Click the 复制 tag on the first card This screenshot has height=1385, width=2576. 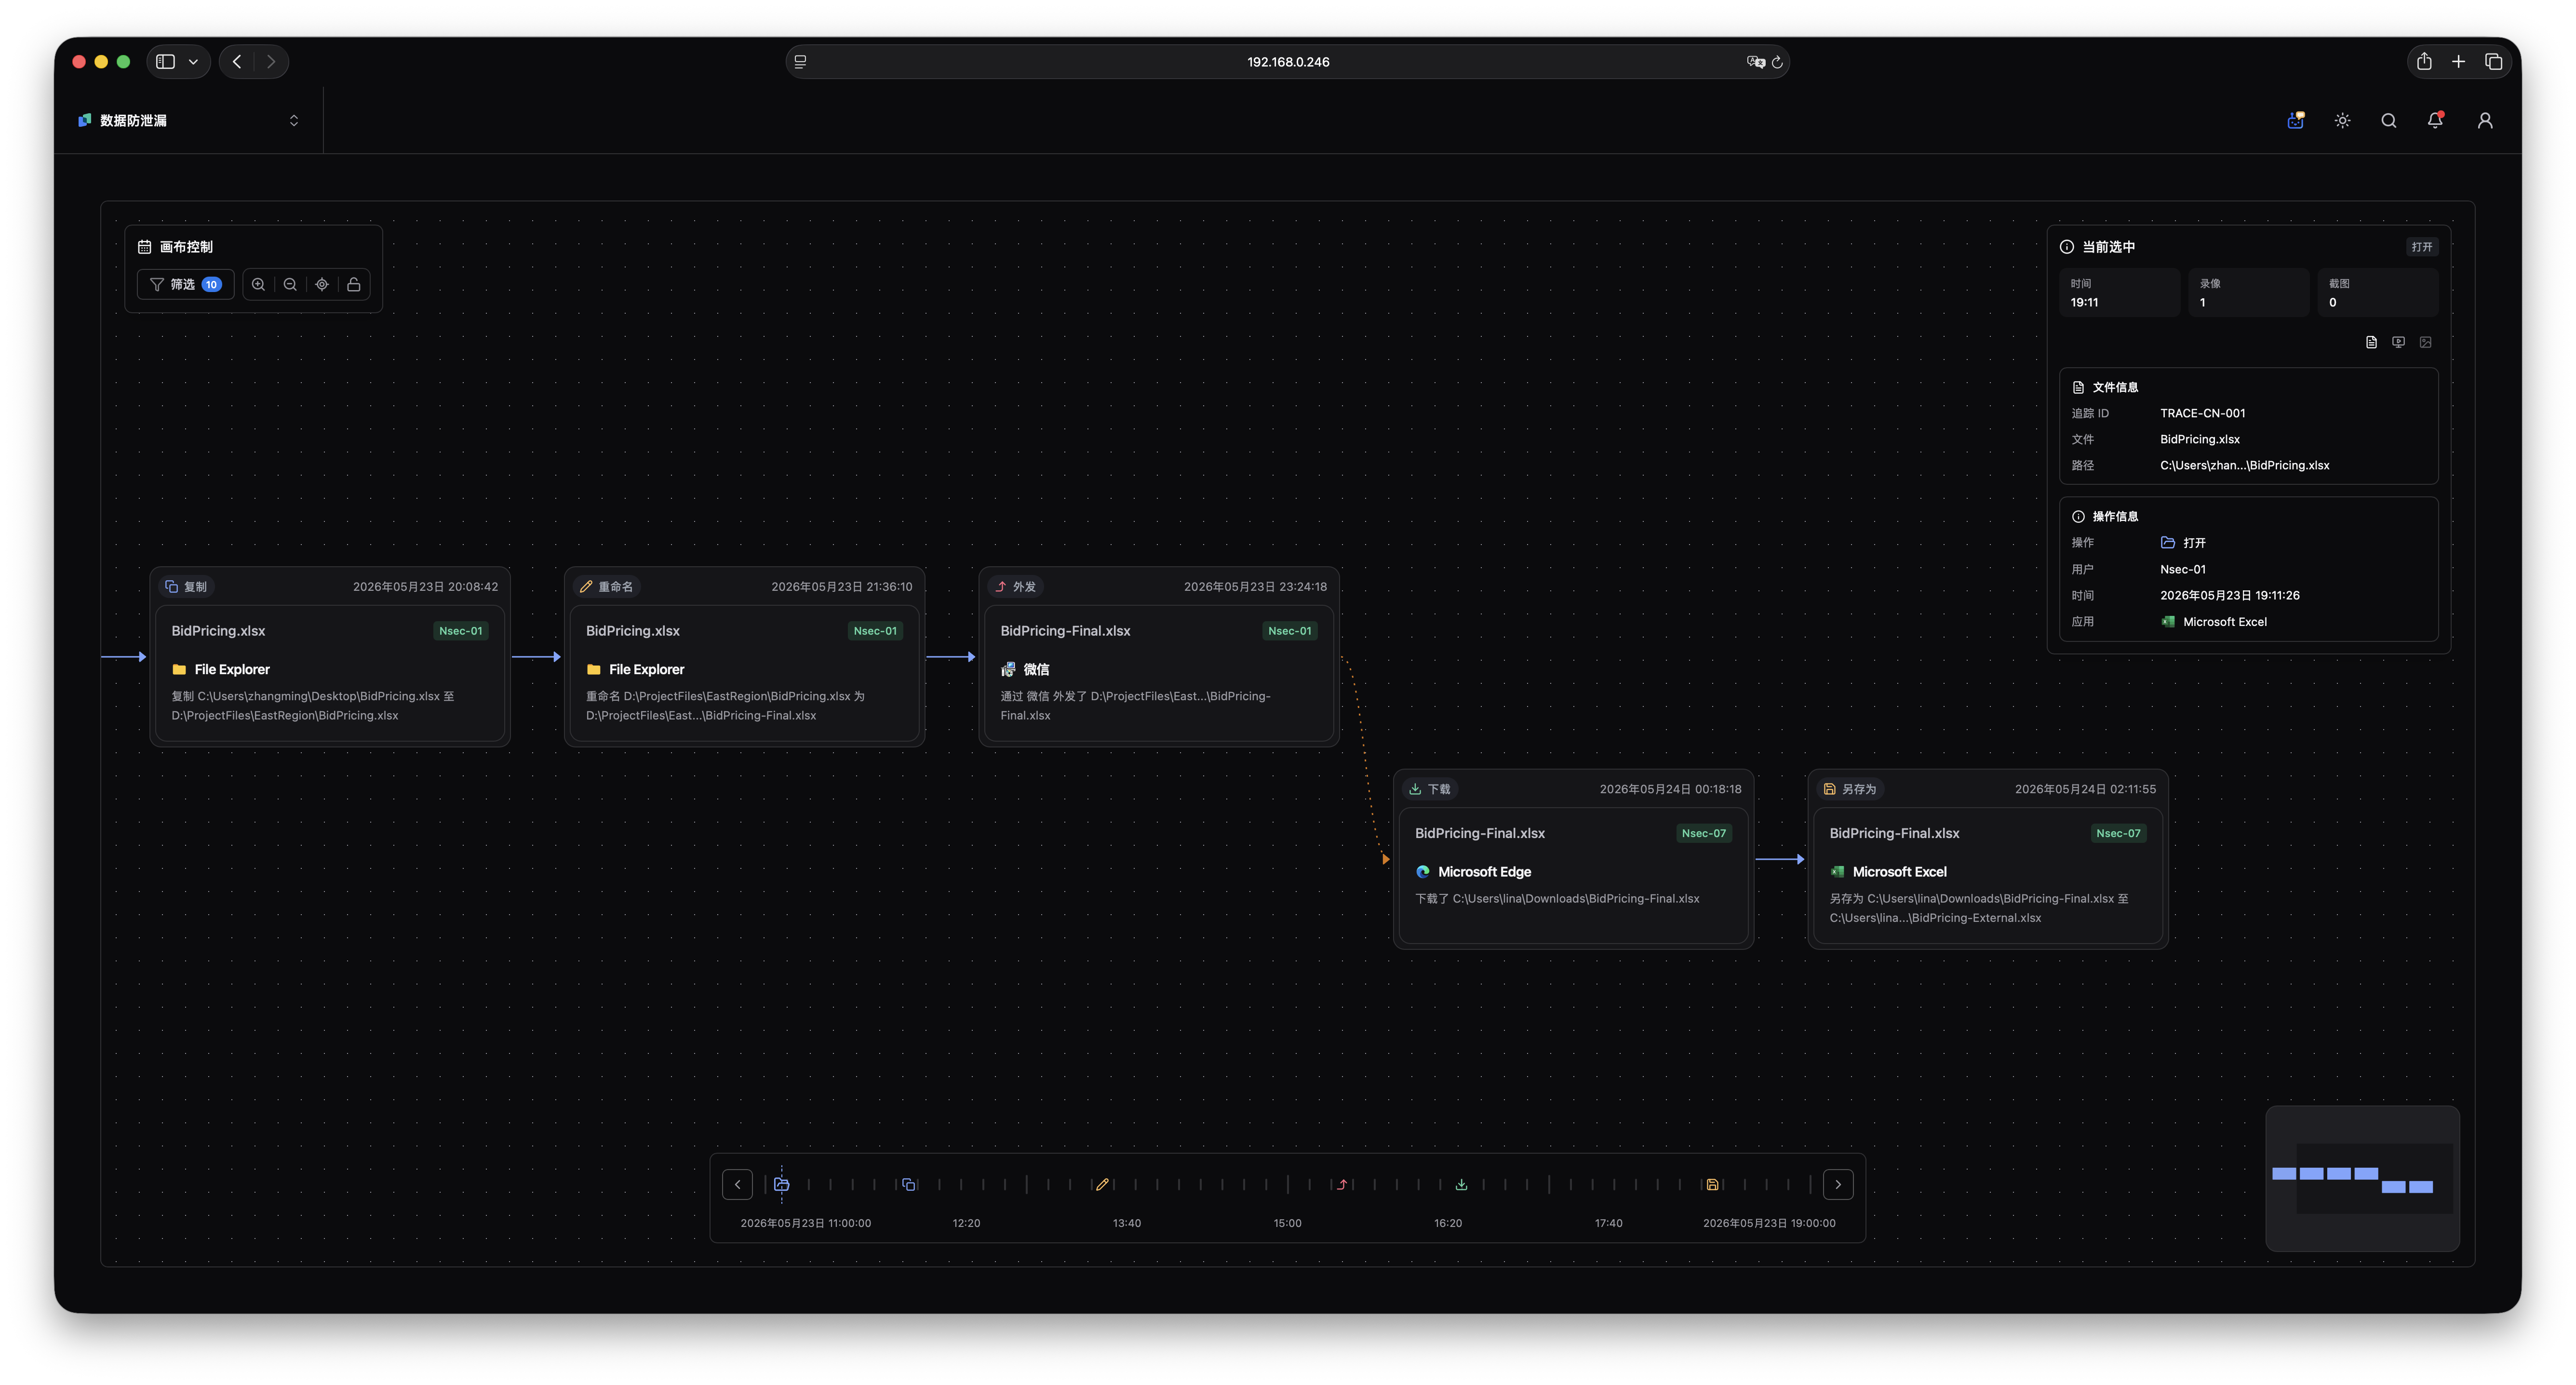pos(187,587)
